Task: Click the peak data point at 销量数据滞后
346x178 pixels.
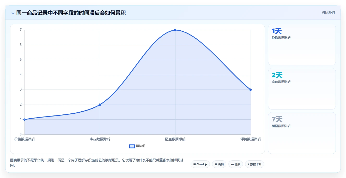Action: click(x=175, y=30)
